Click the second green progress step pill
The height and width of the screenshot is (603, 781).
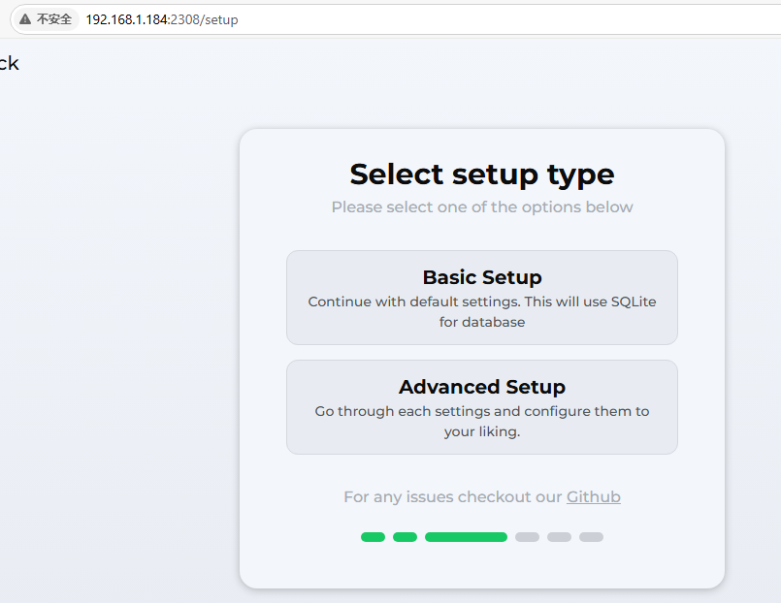click(405, 537)
